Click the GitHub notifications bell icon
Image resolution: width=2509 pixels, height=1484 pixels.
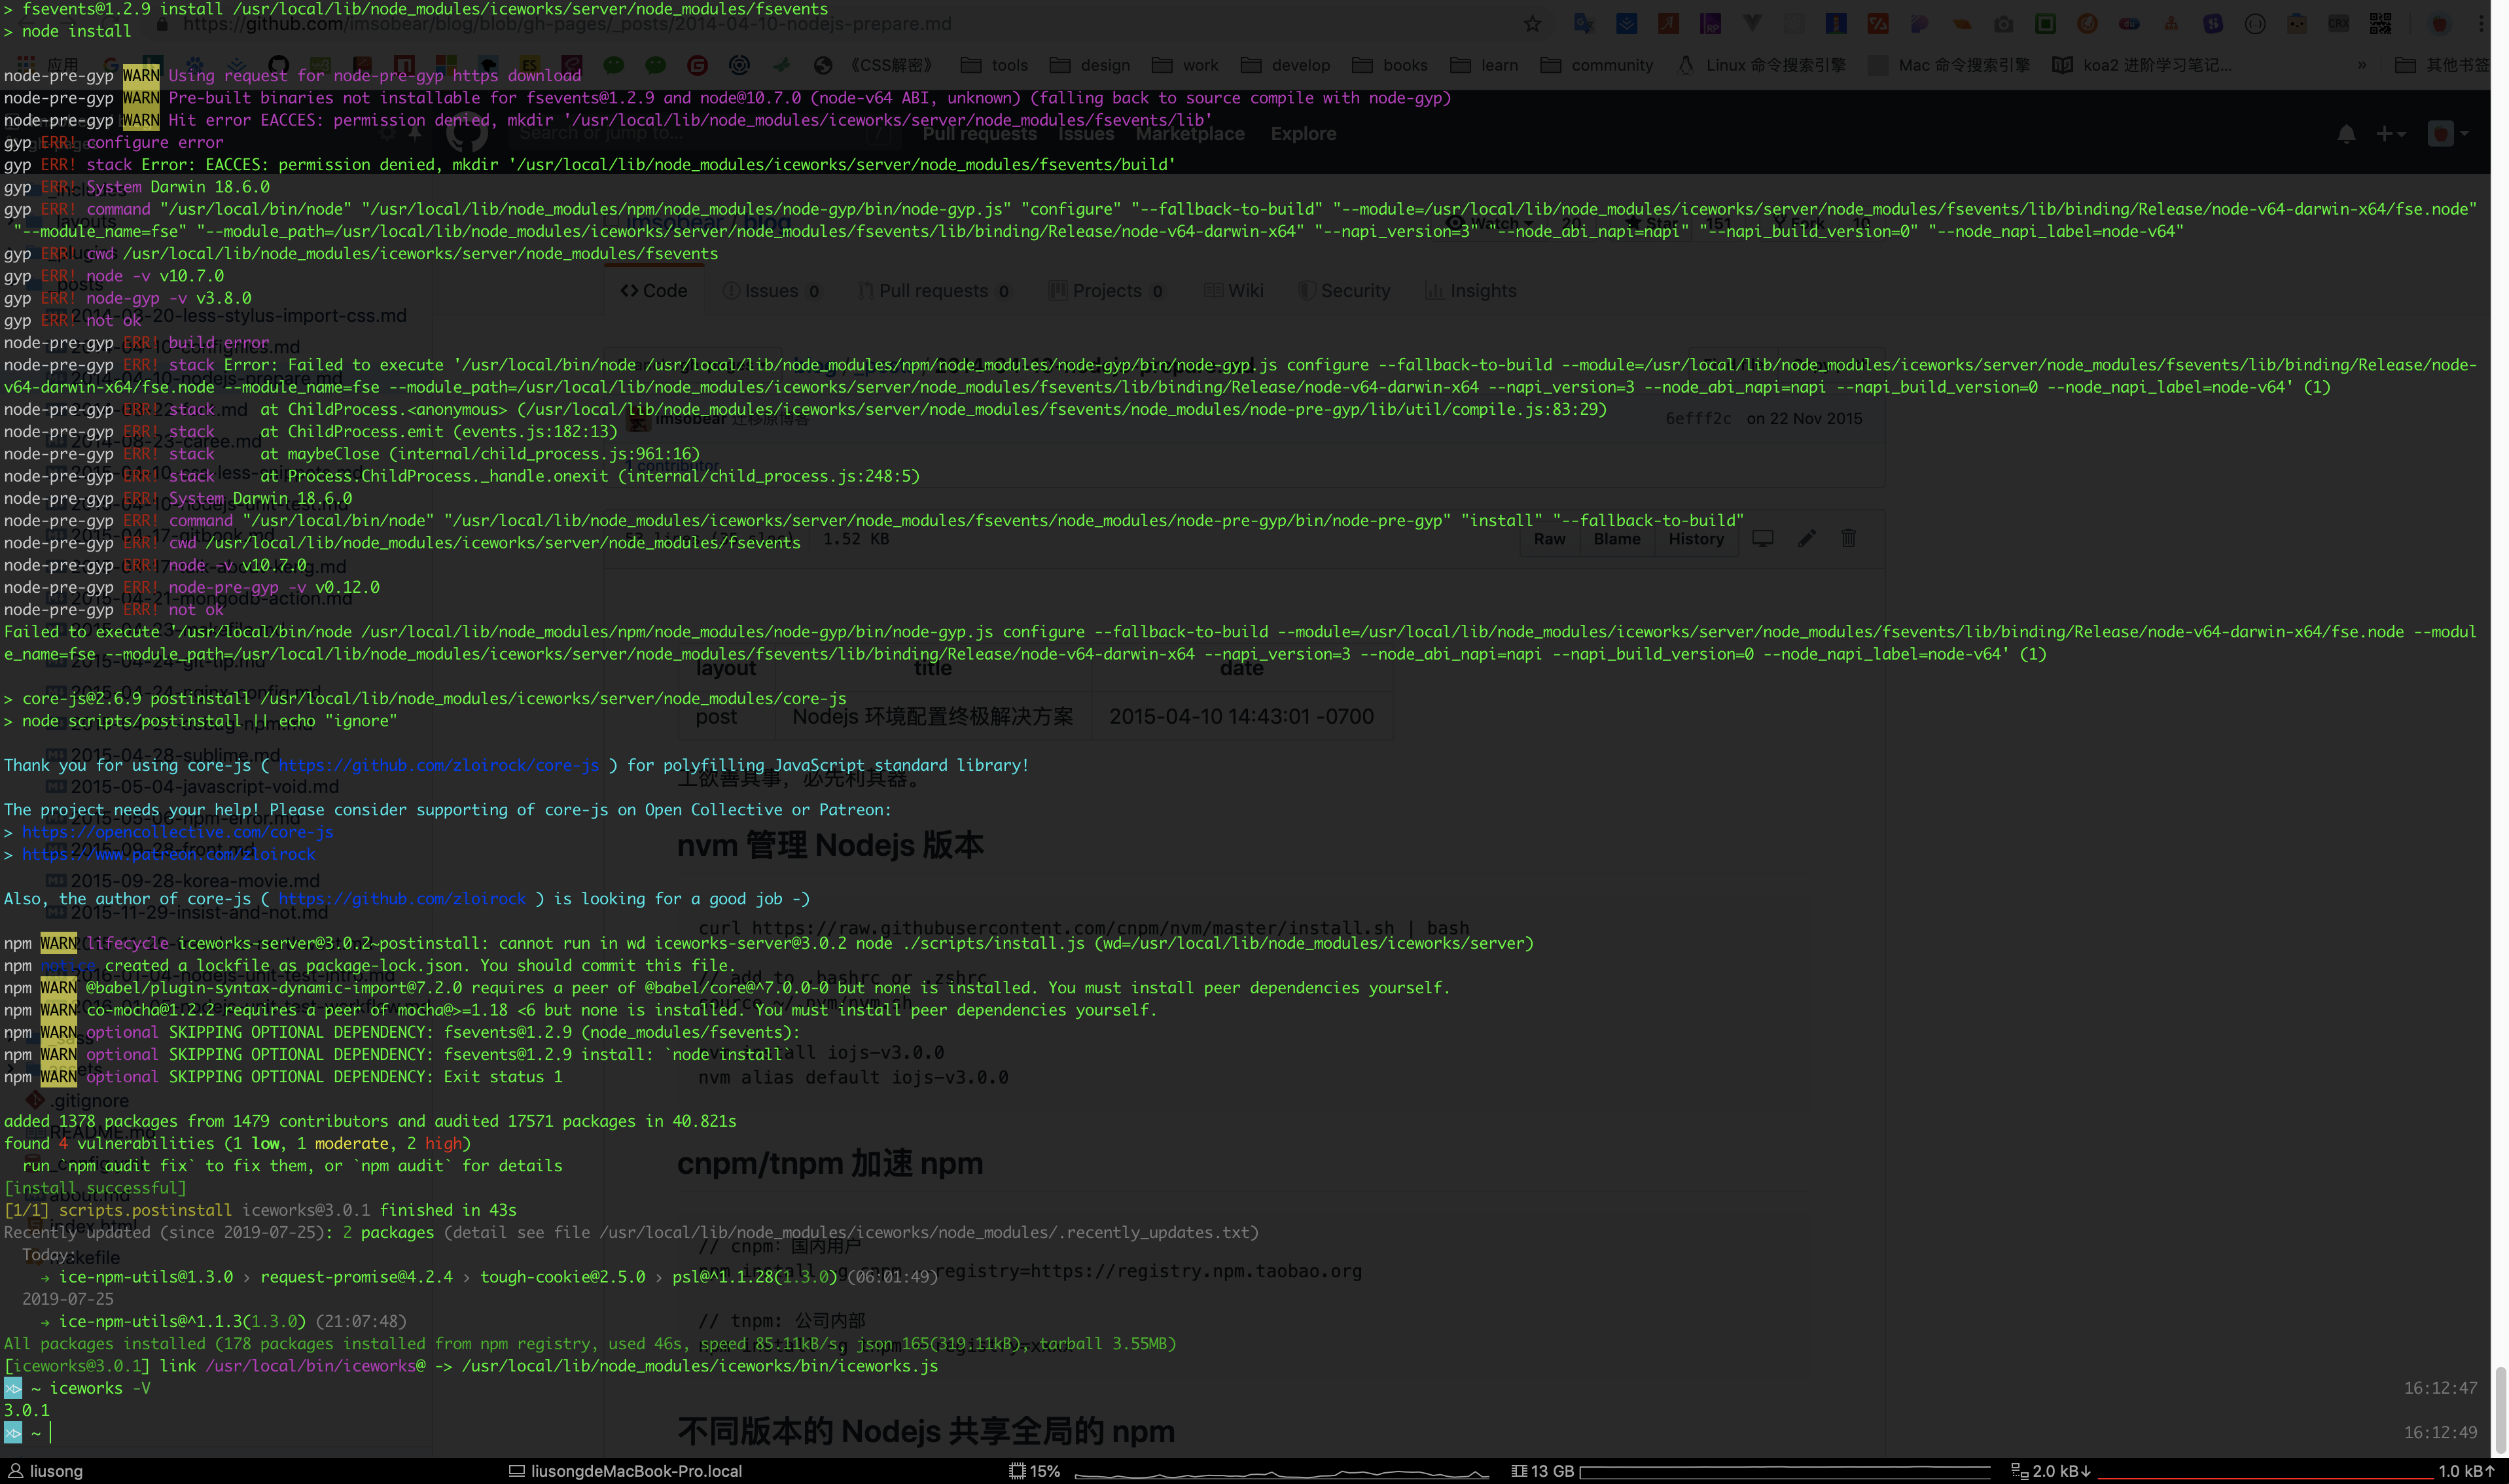2346,134
